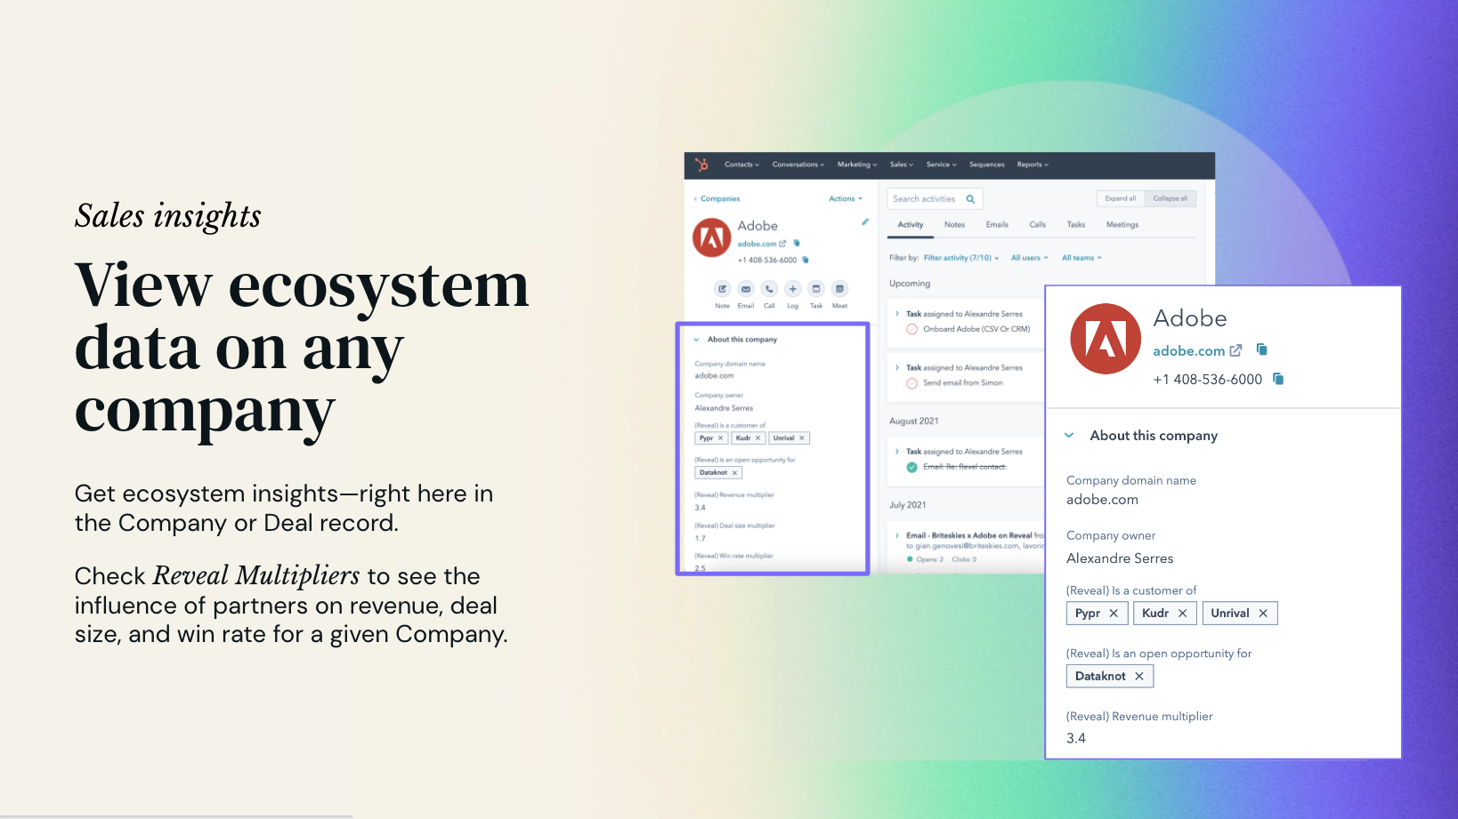Open the Filter activity (7/10) dropdown
Viewport: 1458px width, 819px height.
point(961,258)
